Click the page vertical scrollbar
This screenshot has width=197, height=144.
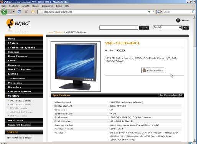pos(194,79)
